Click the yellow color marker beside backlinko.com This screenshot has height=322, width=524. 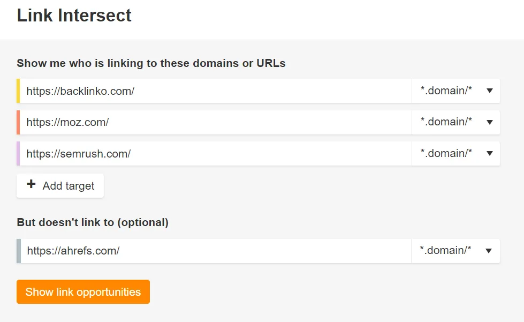tap(18, 91)
